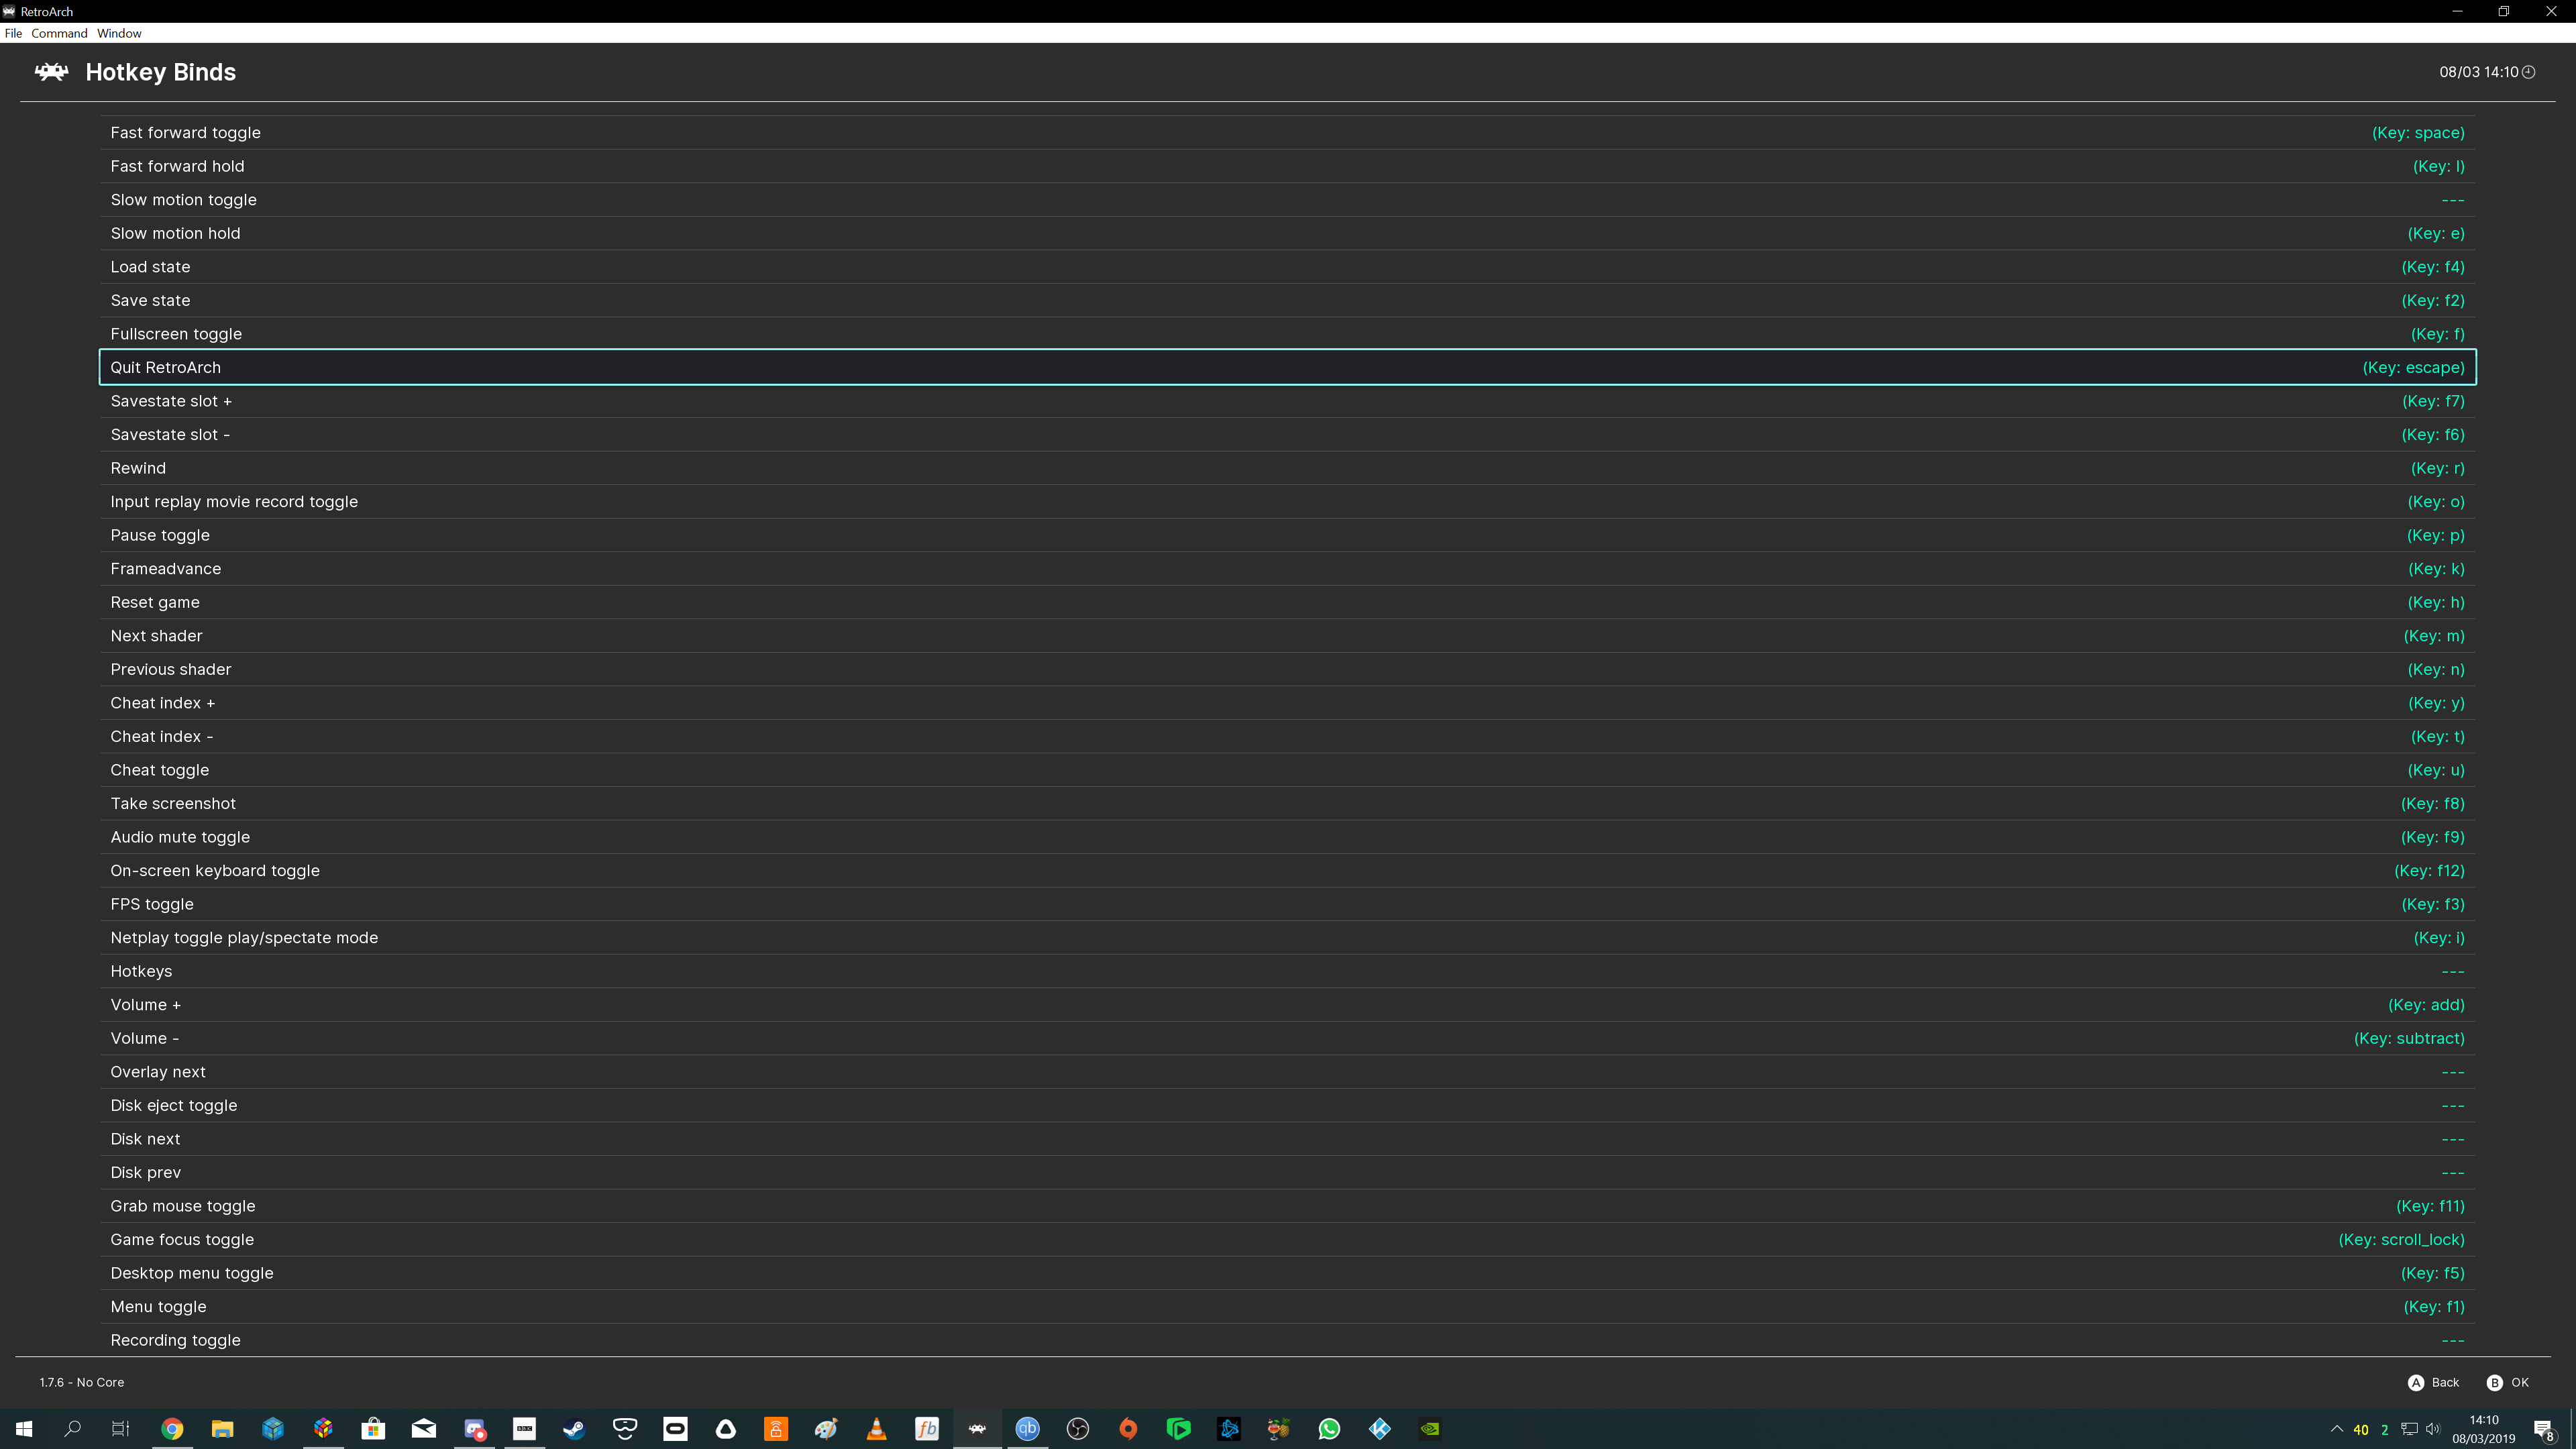Select Input replay movie record toggle
The width and height of the screenshot is (2576, 1449).
(x=1288, y=502)
